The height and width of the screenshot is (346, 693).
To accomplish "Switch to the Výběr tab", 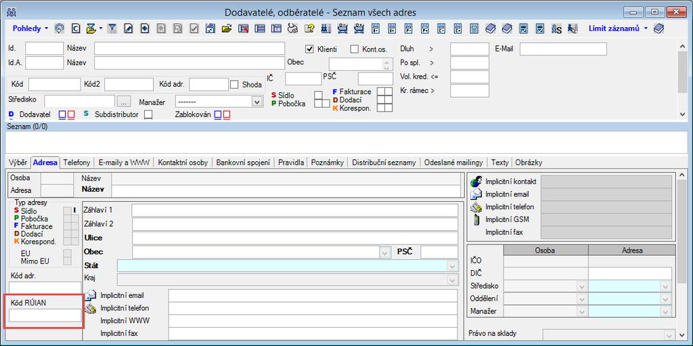I will tap(18, 163).
